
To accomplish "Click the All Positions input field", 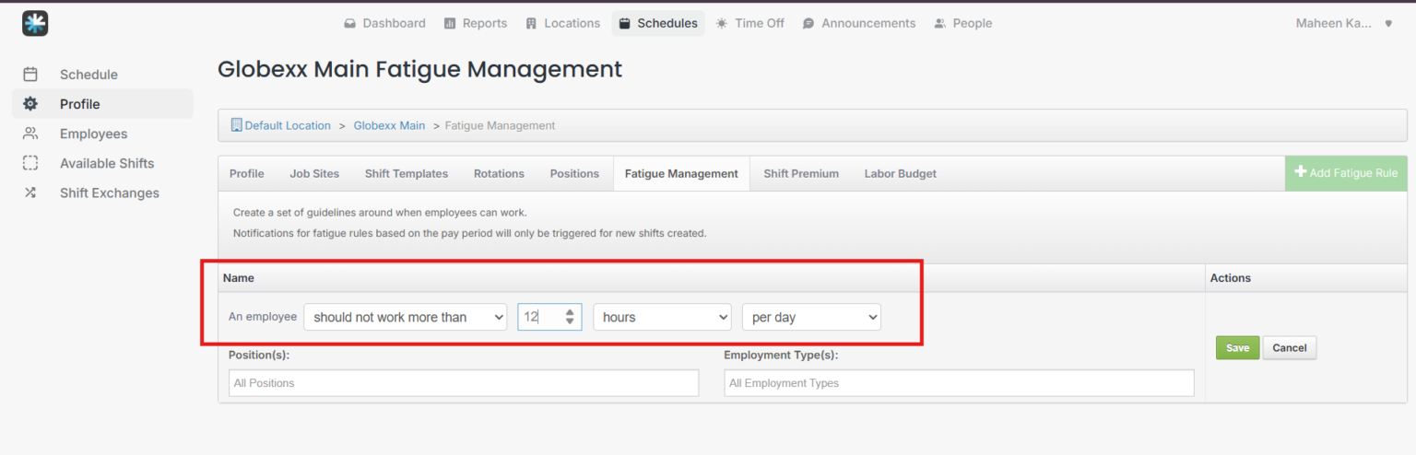I will 463,382.
